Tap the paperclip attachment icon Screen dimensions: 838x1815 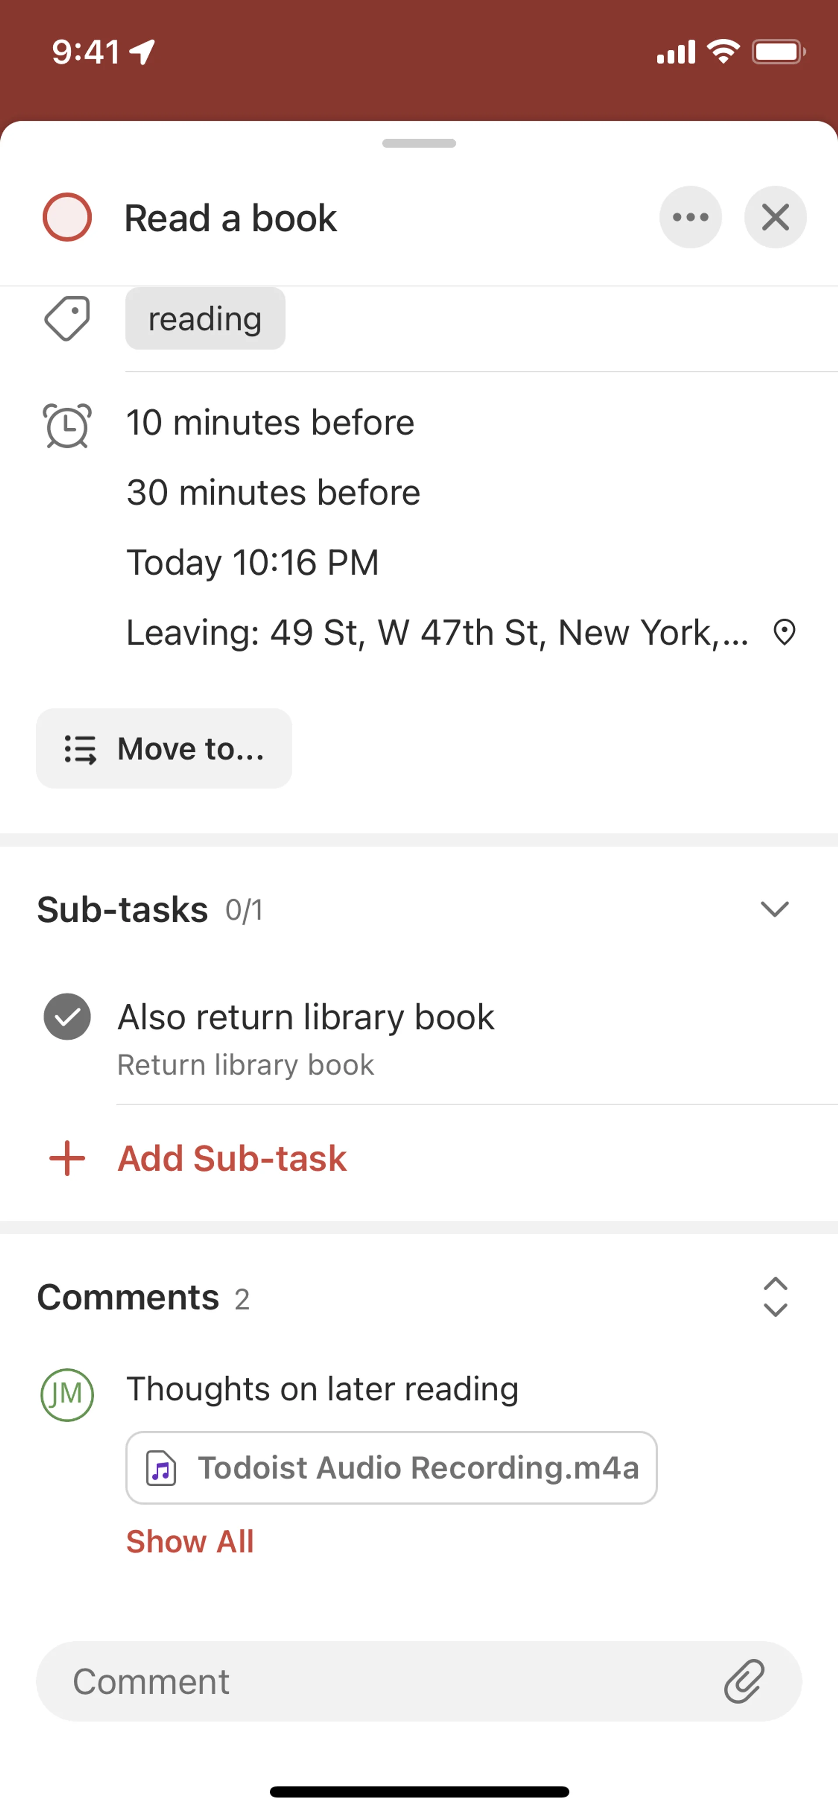(x=744, y=1681)
